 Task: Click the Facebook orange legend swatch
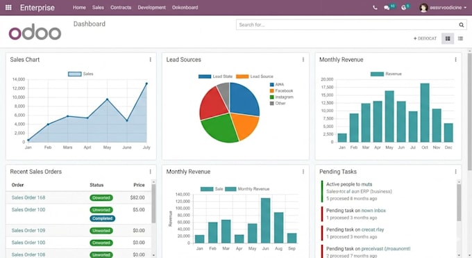[272, 91]
